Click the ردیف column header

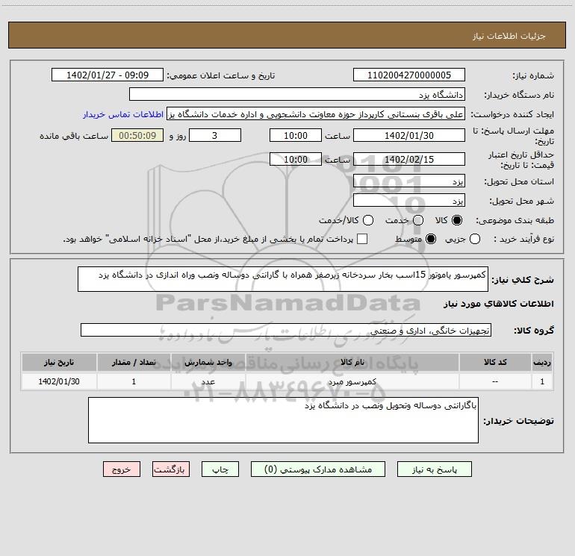pos(542,362)
